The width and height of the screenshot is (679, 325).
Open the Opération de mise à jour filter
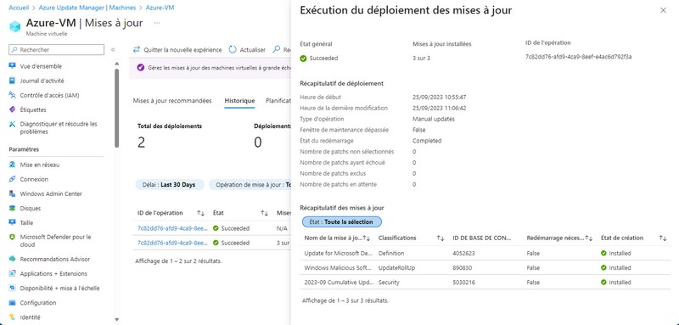pos(250,185)
